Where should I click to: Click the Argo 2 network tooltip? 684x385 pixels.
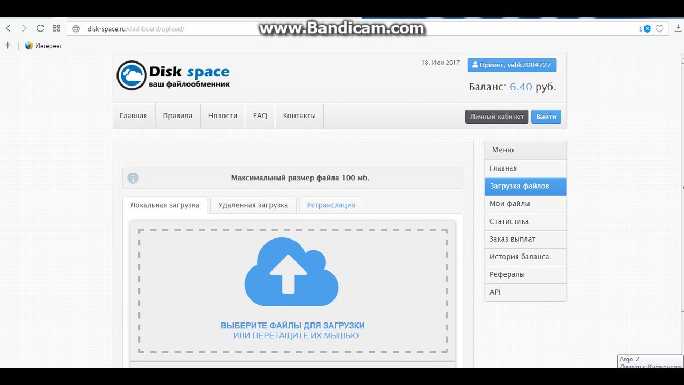point(650,362)
